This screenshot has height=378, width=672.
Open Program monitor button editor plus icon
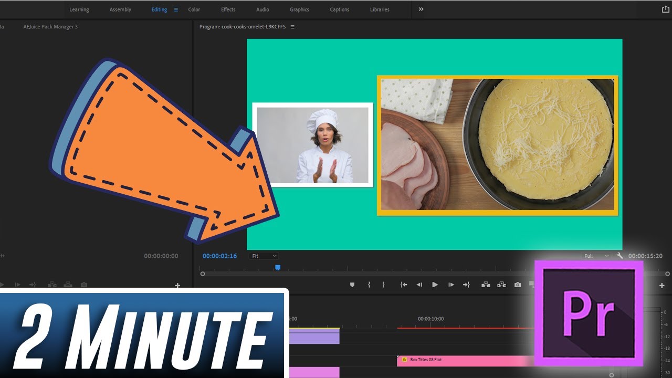[x=661, y=285]
